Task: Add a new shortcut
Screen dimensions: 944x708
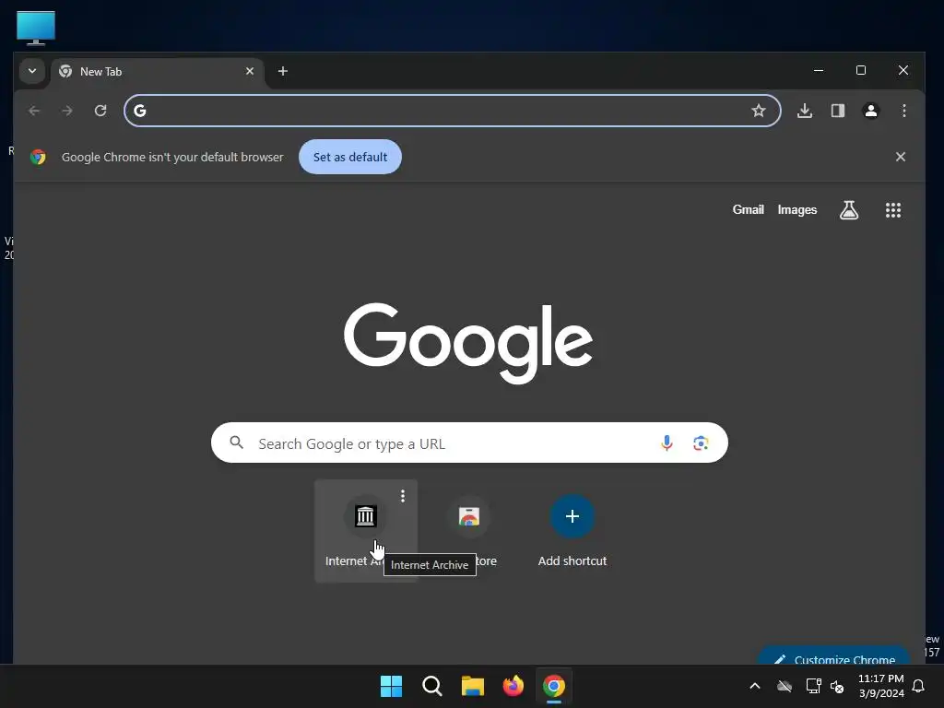Action: (x=572, y=531)
